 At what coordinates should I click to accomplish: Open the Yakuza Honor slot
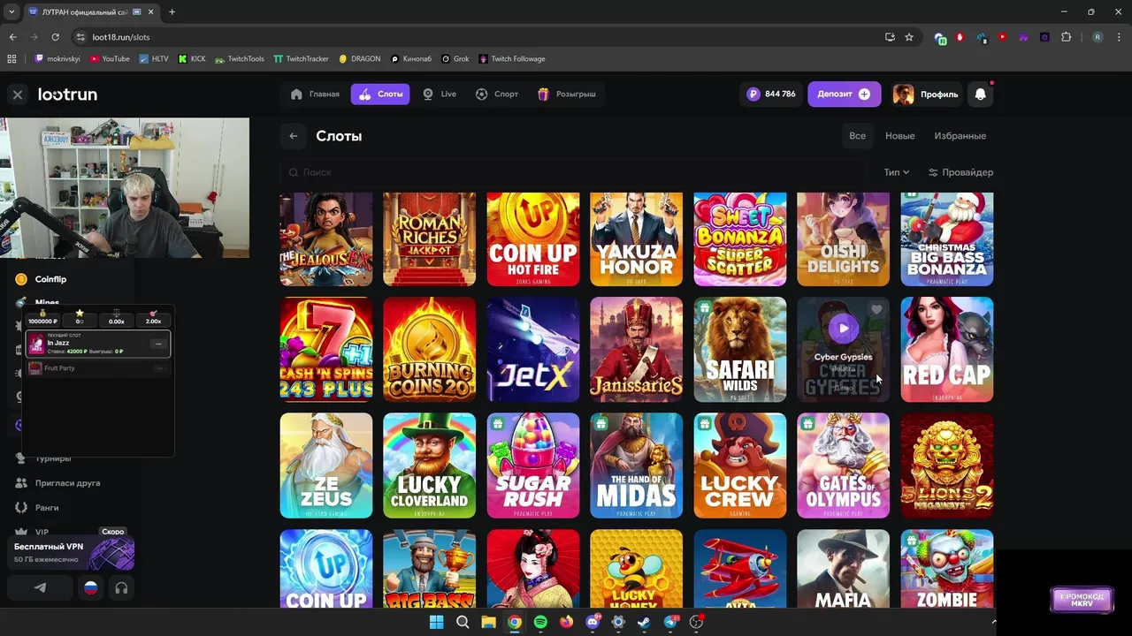637,239
